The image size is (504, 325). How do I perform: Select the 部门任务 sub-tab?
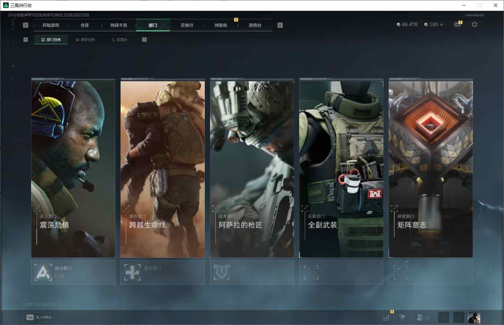(51, 40)
